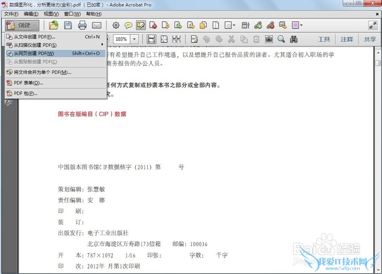Click the open file folder icon
Image resolution: width=382 pixels, height=274 pixels.
click(x=53, y=25)
